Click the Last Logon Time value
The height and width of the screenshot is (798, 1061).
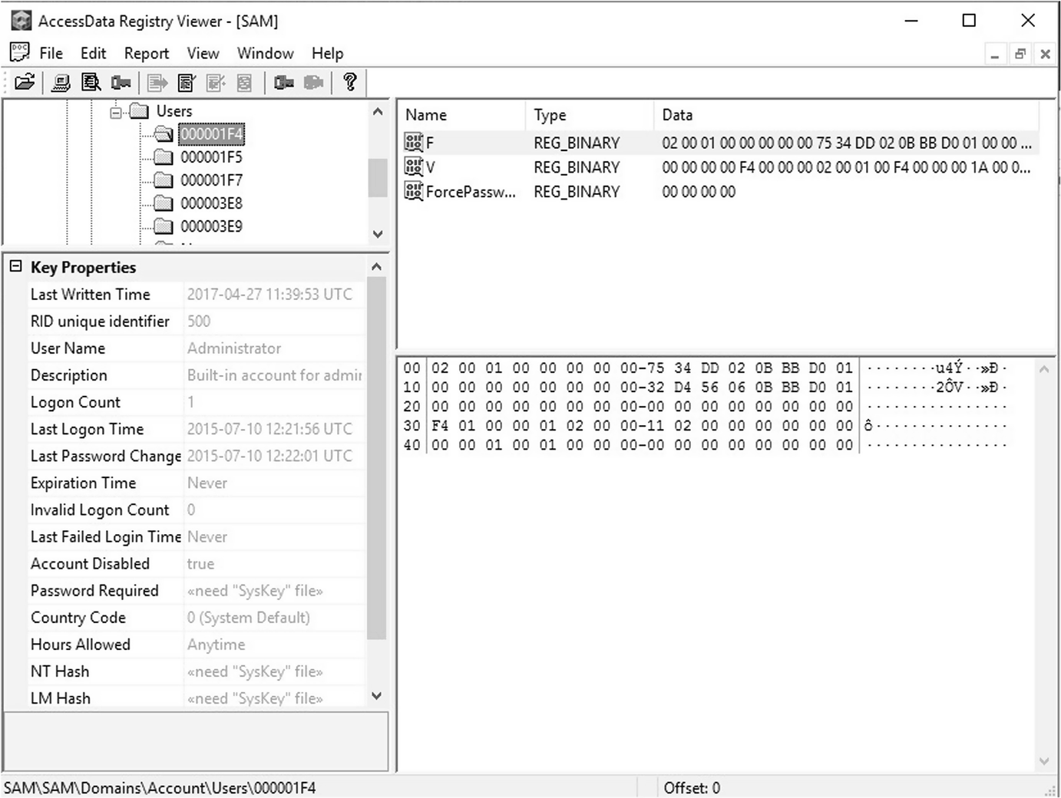pos(269,429)
